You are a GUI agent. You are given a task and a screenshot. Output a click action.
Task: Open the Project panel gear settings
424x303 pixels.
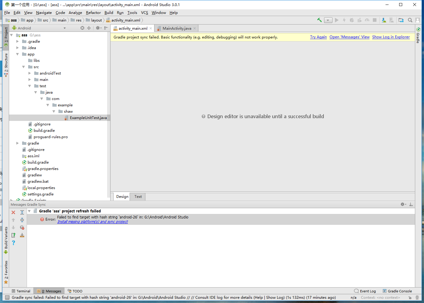[98, 28]
